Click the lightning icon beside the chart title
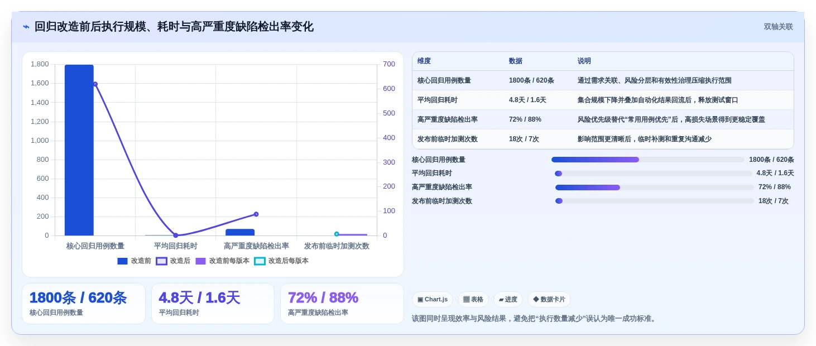 (26, 27)
